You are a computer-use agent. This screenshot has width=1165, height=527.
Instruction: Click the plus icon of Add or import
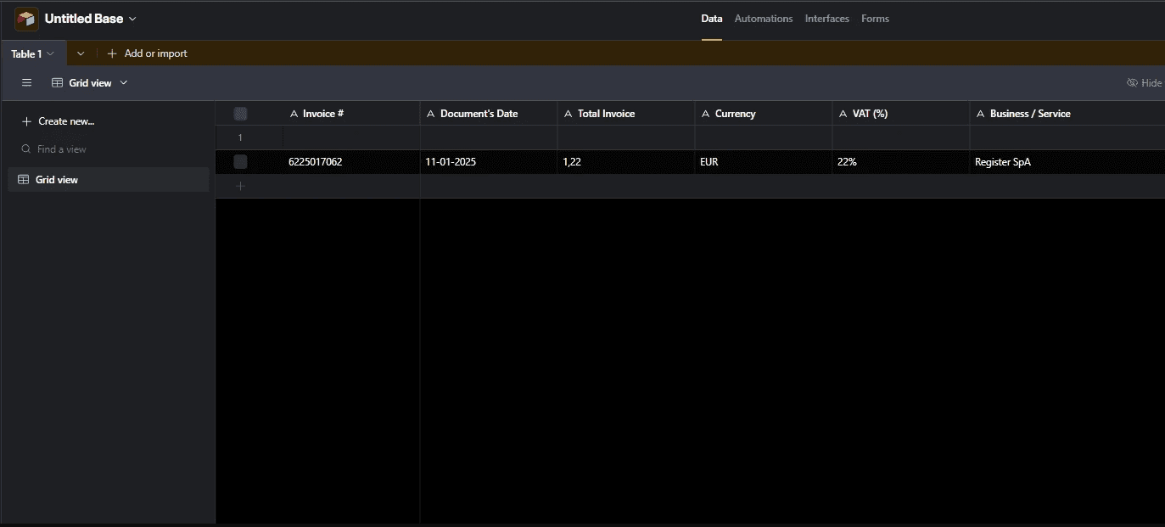click(x=112, y=53)
